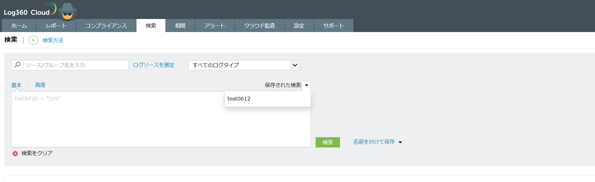The width and height of the screenshot is (595, 182).
Task: Expand the 名前を付けて保存 arrow
Action: point(400,142)
